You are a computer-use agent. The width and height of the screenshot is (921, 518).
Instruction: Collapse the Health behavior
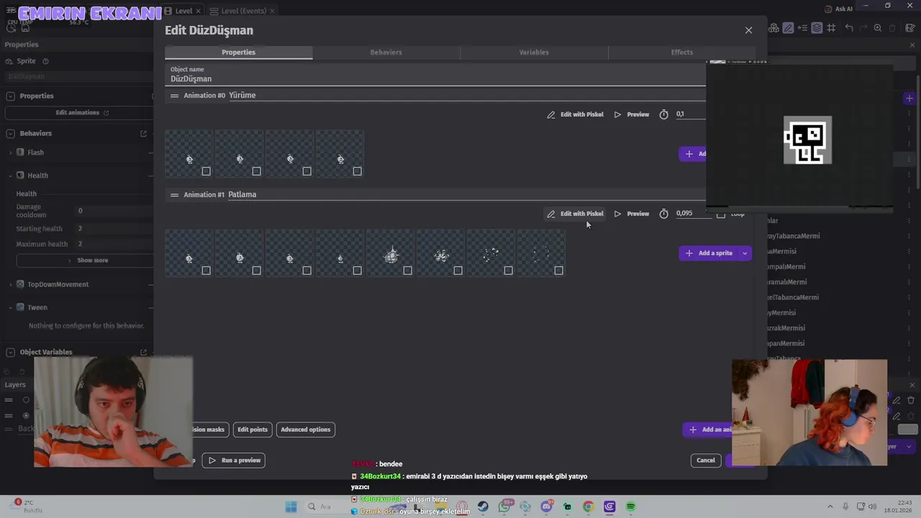click(11, 176)
